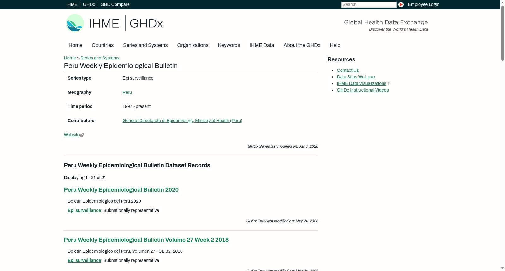This screenshot has width=505, height=271.
Task: Open Data Sites We Love link
Action: click(x=356, y=77)
